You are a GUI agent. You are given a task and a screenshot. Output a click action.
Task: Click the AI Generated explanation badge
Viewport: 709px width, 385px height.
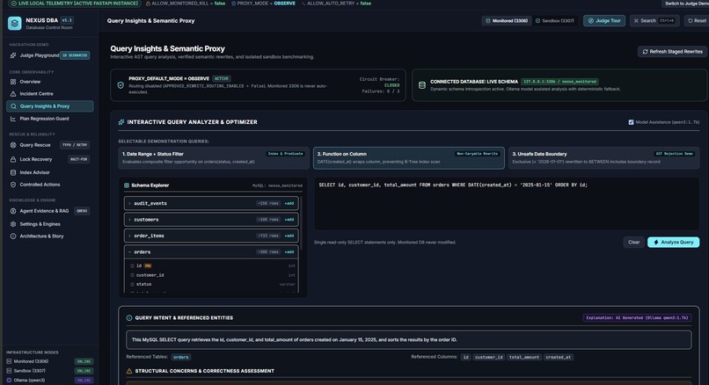pos(637,317)
